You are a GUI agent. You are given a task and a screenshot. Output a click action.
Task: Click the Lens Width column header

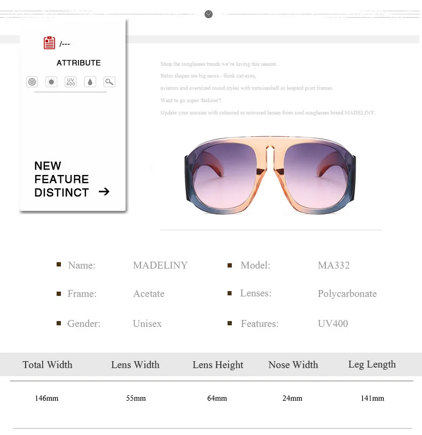(x=135, y=364)
